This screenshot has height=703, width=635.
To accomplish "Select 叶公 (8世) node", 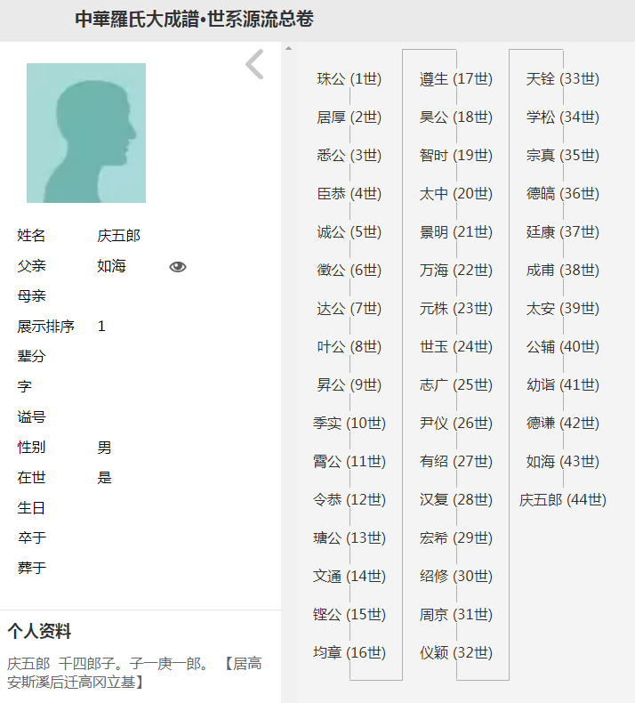I will [x=350, y=346].
